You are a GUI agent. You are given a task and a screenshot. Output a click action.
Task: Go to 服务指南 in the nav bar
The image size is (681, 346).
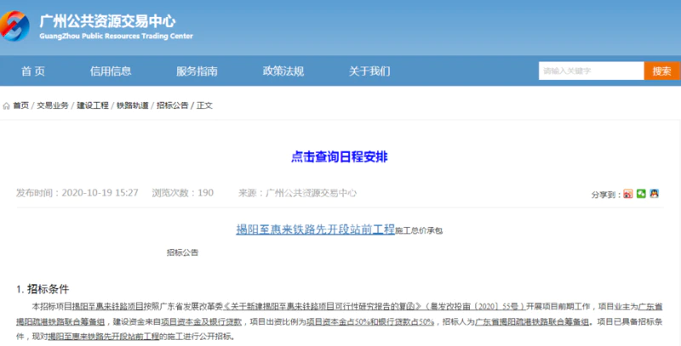click(197, 71)
